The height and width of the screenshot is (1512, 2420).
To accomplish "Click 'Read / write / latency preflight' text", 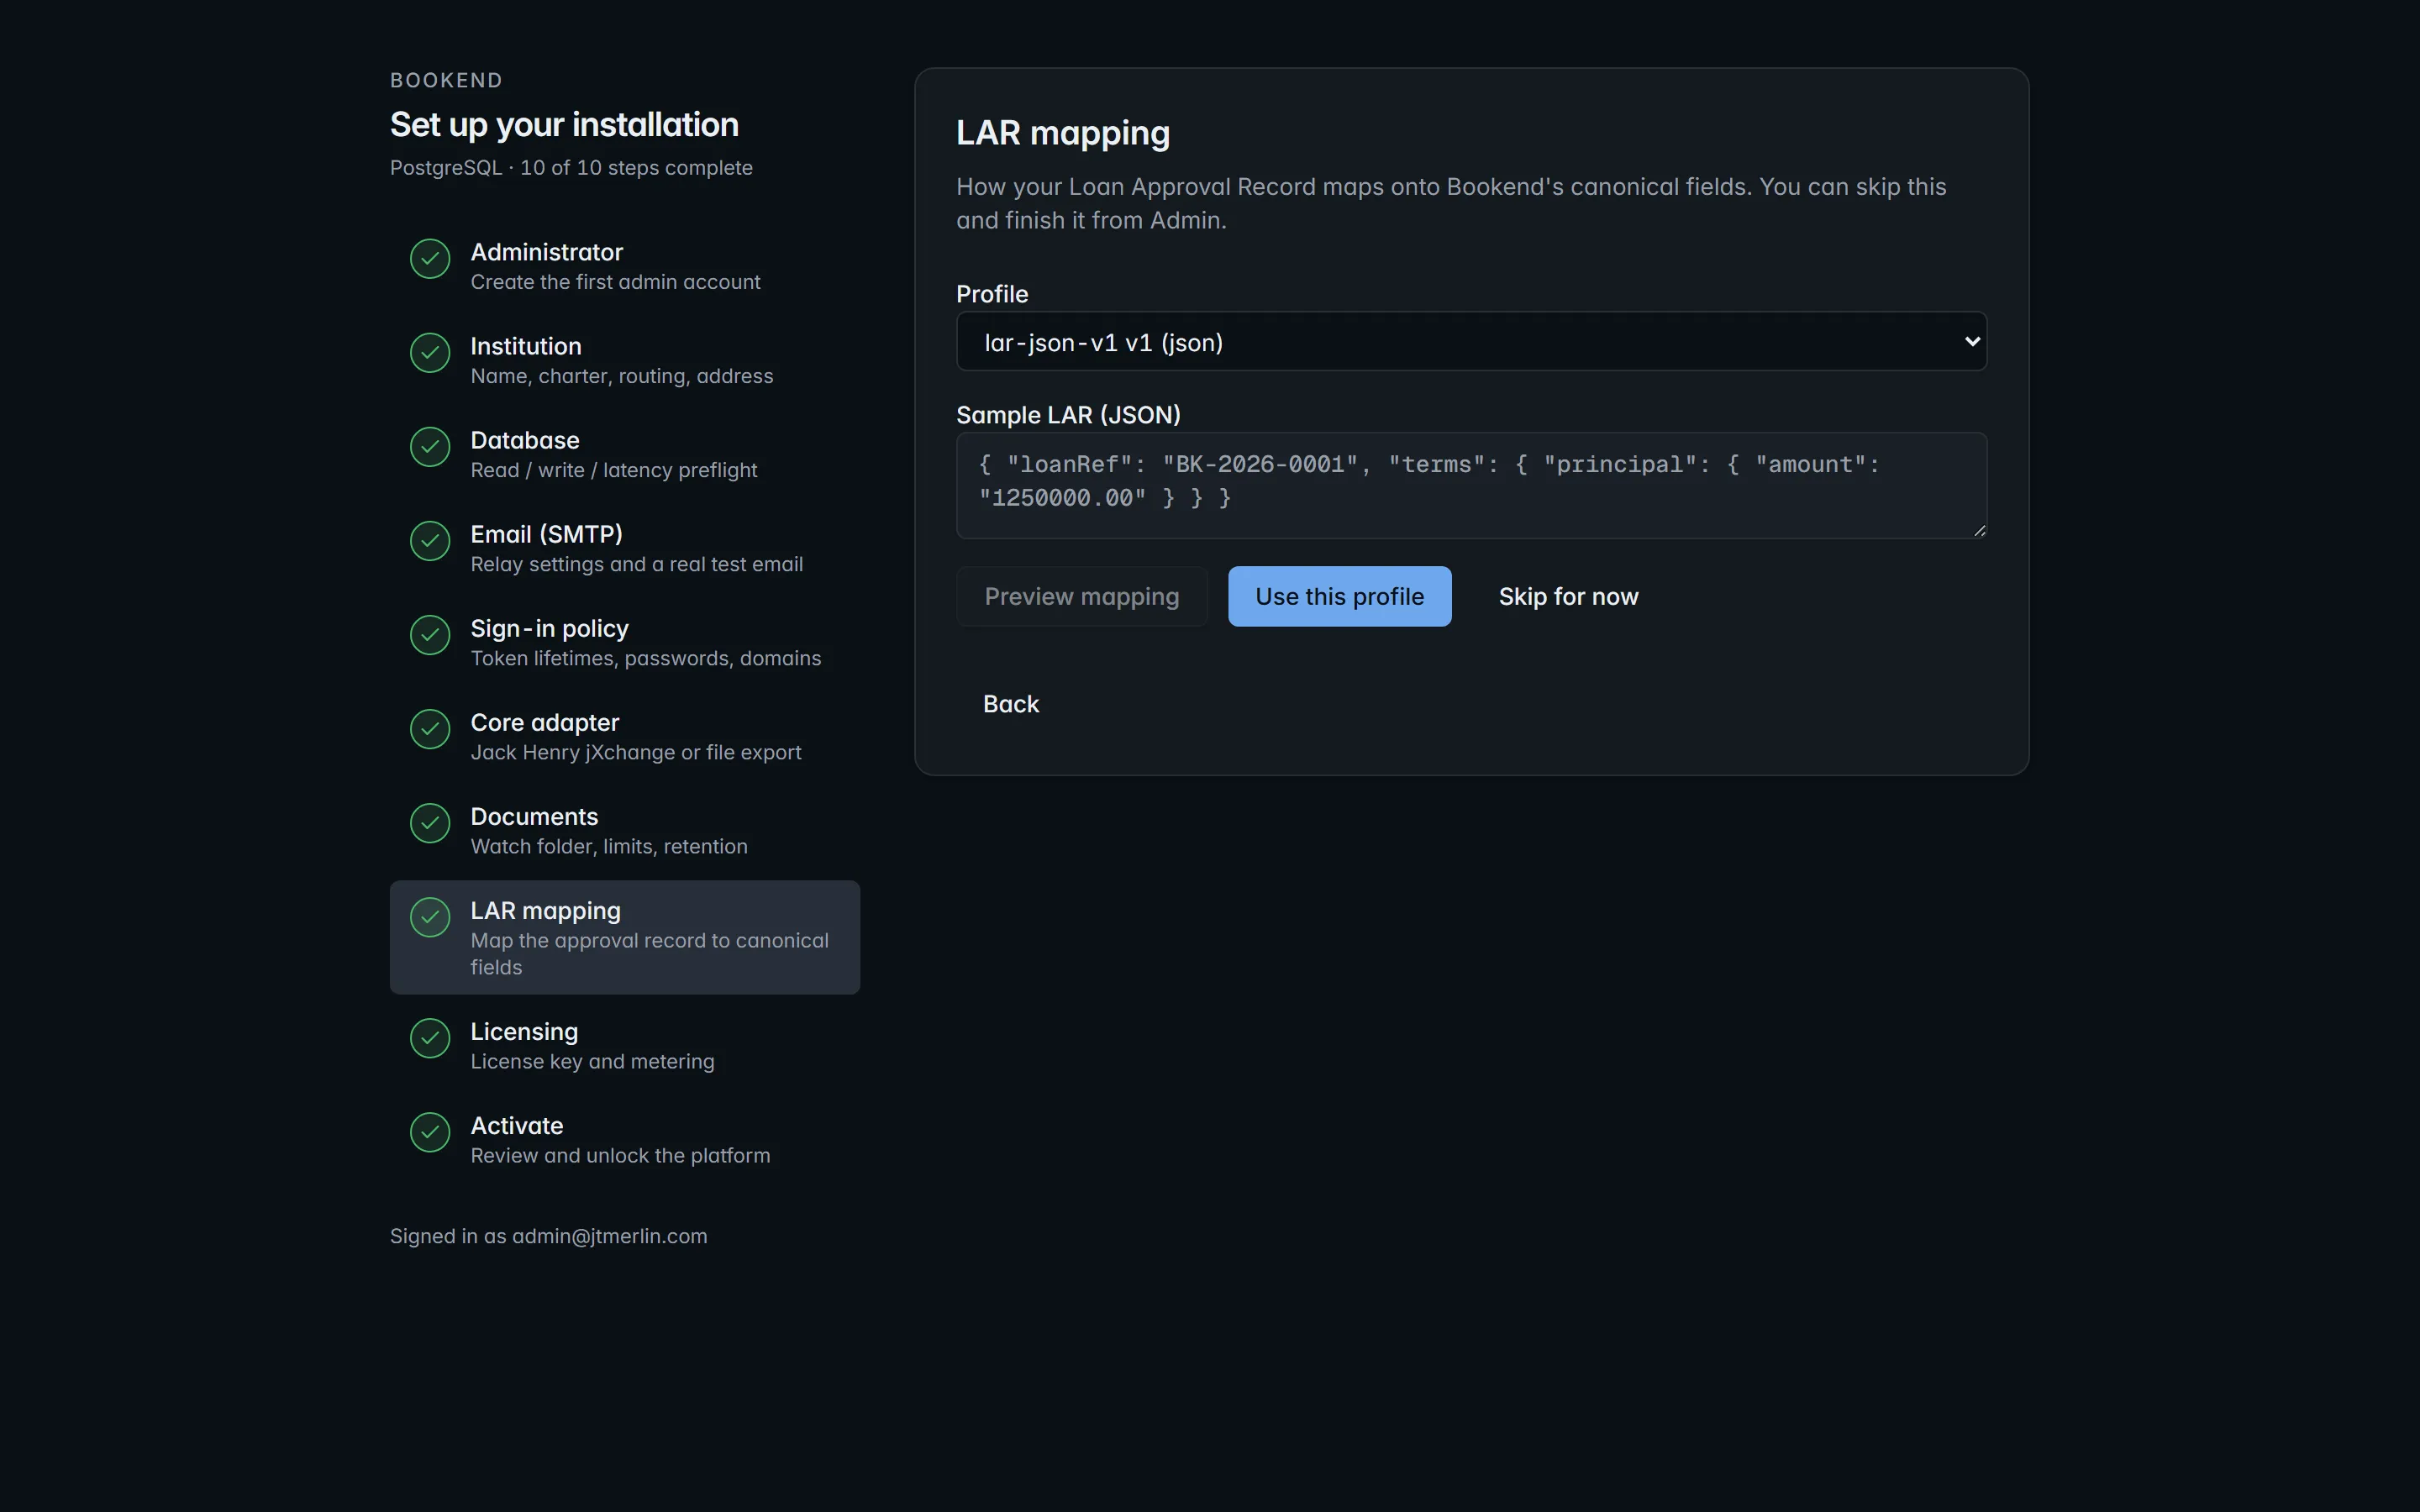I will click(614, 471).
